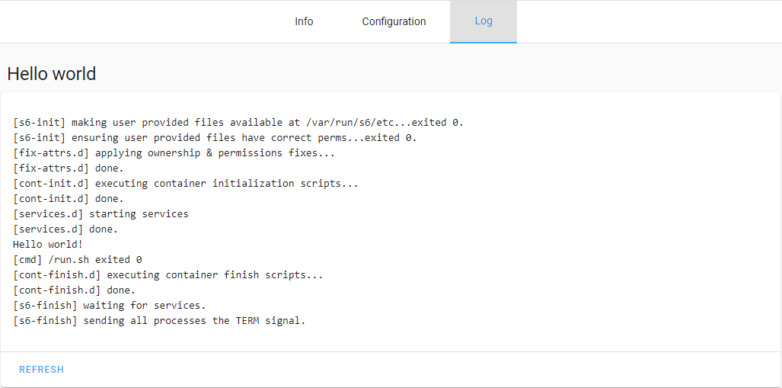Click the '[services.d] starting services' line
This screenshot has height=388, width=782.
tap(101, 214)
